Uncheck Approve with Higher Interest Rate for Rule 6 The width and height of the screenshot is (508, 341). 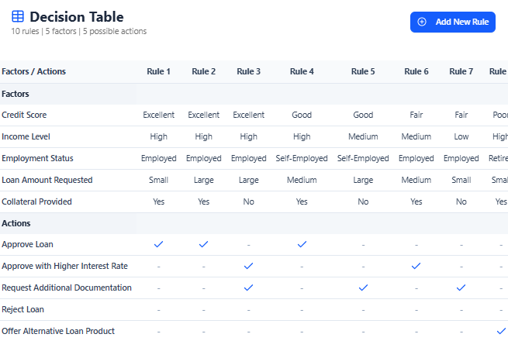(416, 266)
